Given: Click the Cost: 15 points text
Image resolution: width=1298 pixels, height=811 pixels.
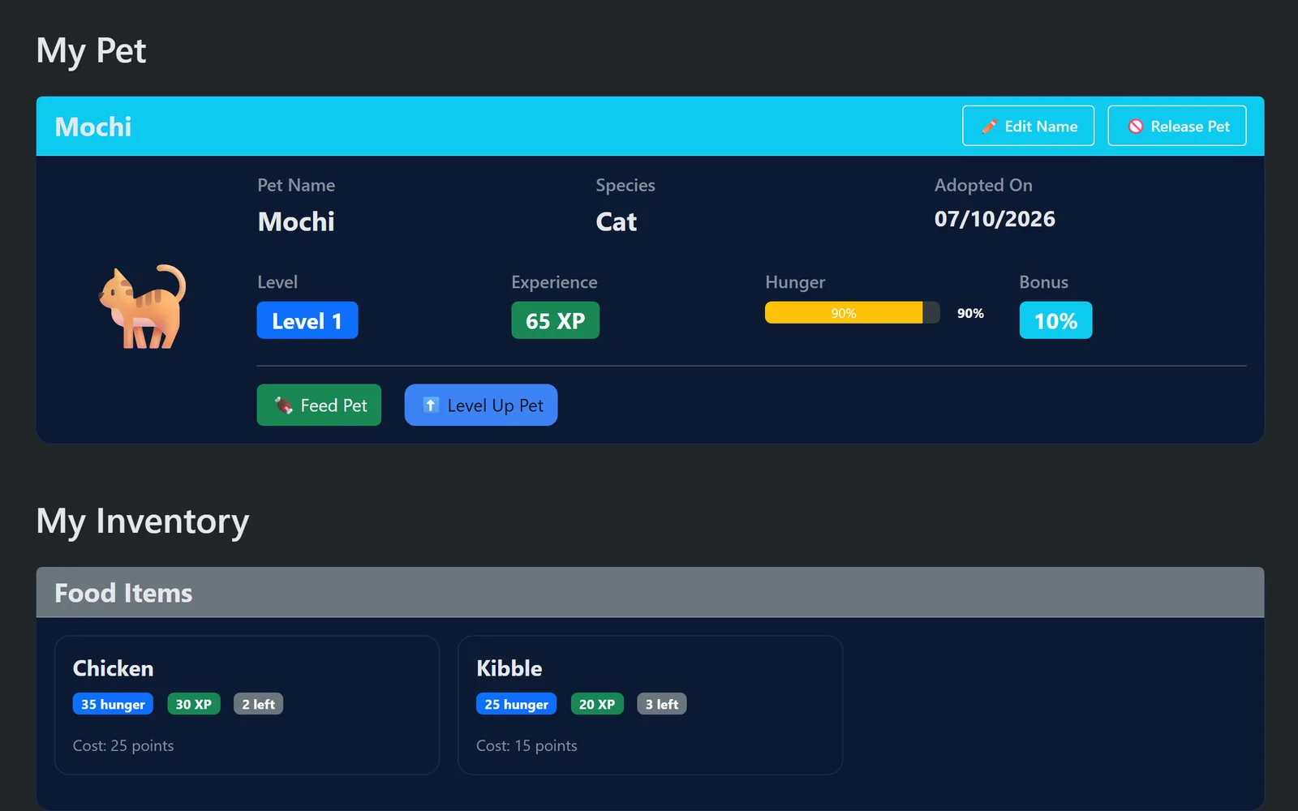Looking at the screenshot, I should [x=527, y=745].
